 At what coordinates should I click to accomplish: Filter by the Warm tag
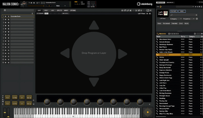coord(186,23)
